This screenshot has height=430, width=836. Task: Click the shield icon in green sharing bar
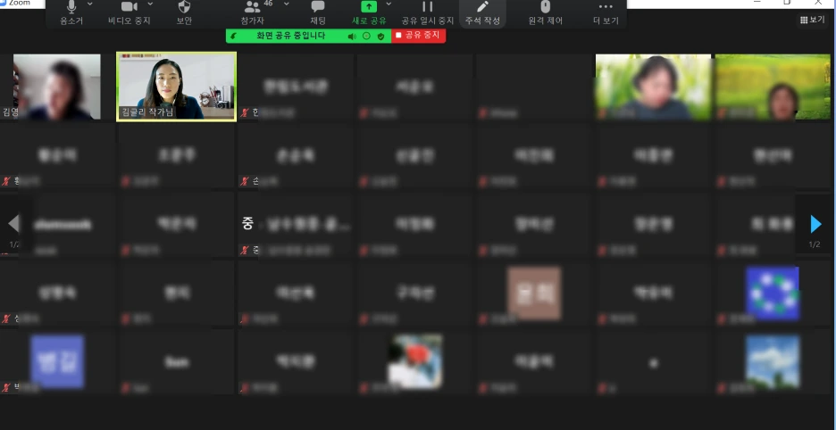tap(380, 37)
